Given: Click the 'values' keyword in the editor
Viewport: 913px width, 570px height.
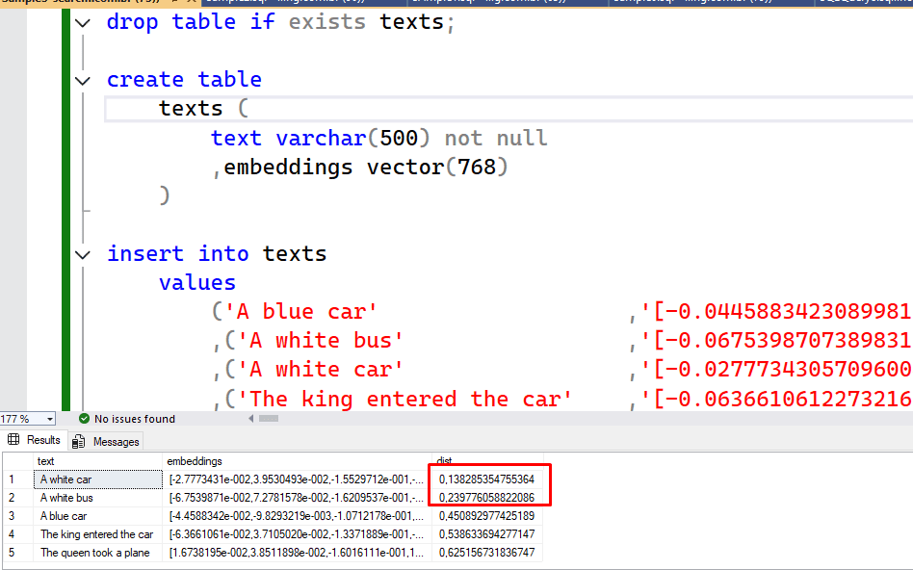Looking at the screenshot, I should [197, 283].
